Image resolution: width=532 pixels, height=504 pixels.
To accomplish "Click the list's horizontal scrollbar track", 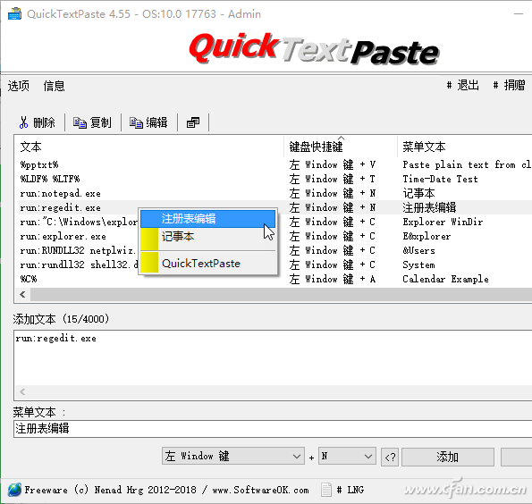I will point(281,294).
